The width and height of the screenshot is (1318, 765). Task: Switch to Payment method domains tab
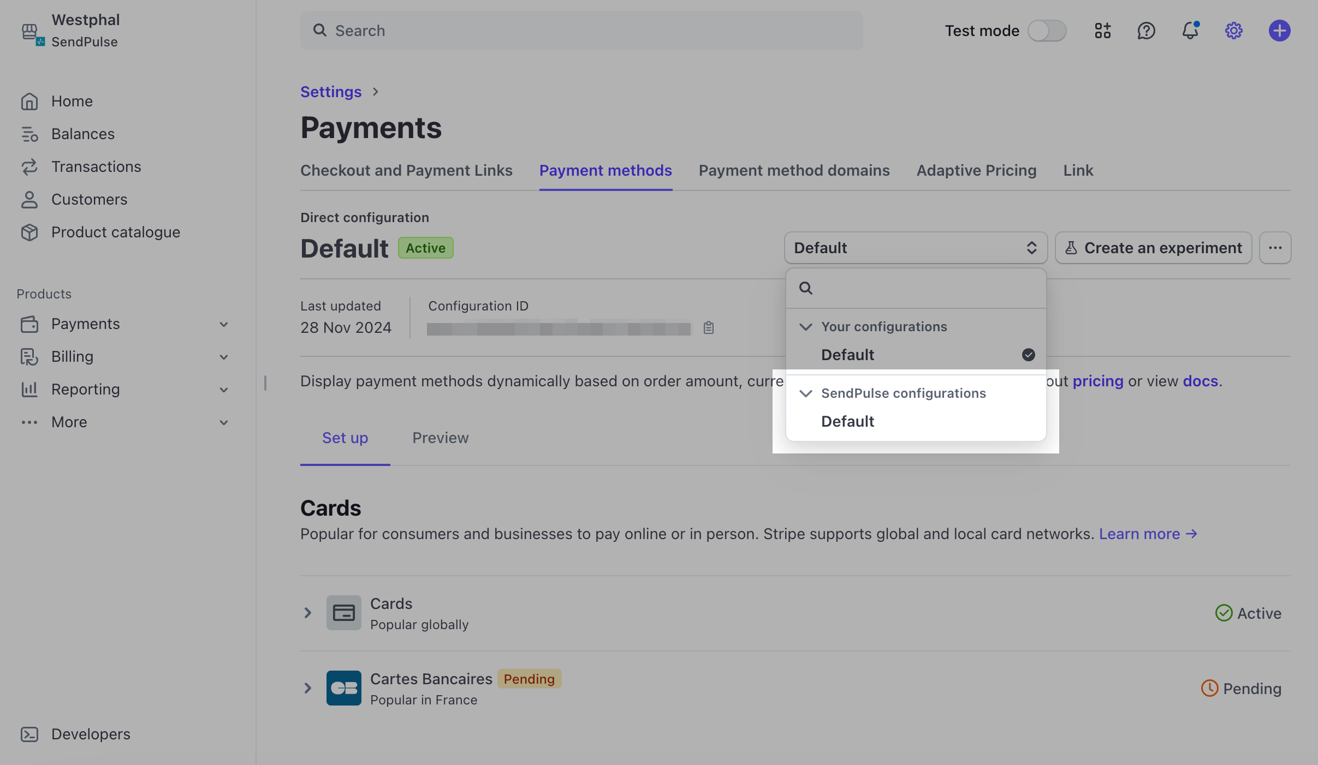794,170
